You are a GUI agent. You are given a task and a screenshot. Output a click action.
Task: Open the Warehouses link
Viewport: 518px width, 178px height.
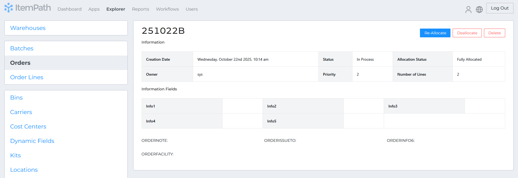(28, 28)
